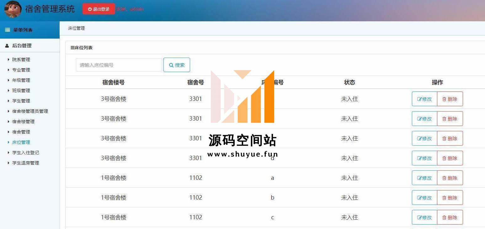Click the 床位管理 breadcrumb title
Image resolution: width=485 pixels, height=229 pixels.
[x=76, y=28]
